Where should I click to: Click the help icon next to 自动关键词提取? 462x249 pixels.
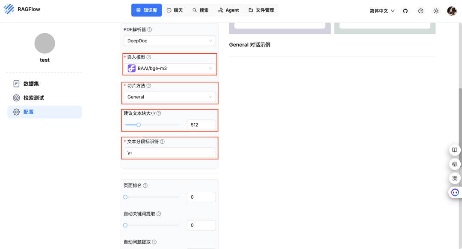[159, 214]
